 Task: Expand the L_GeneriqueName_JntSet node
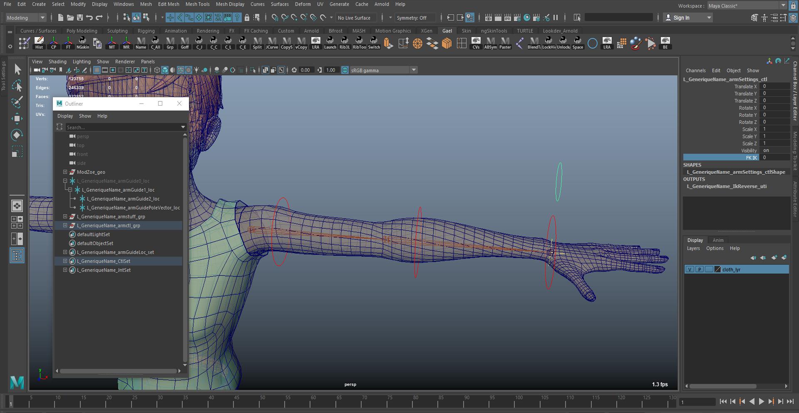[x=65, y=270]
